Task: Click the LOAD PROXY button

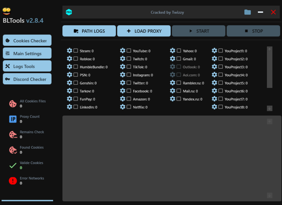Action: pos(144,31)
